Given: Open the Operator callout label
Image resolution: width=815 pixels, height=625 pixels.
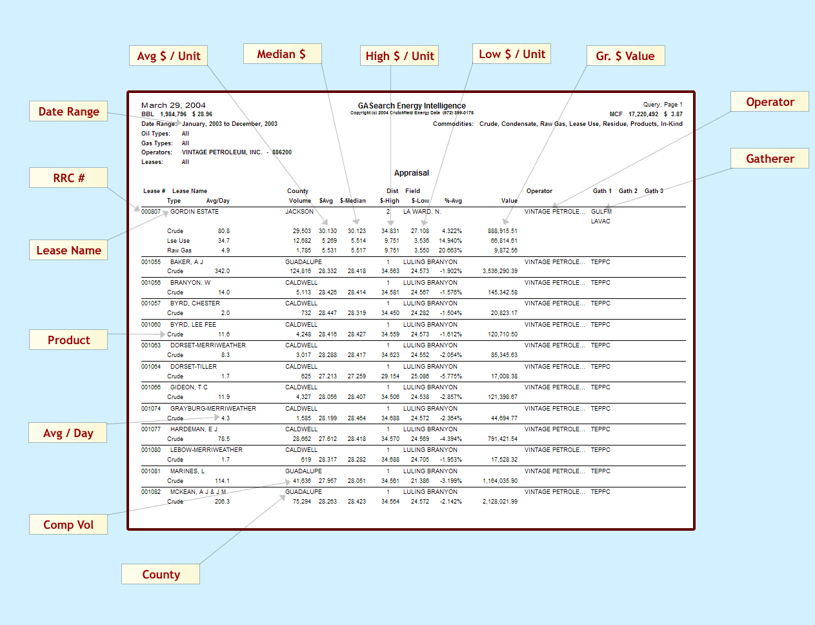Looking at the screenshot, I should pyautogui.click(x=769, y=102).
